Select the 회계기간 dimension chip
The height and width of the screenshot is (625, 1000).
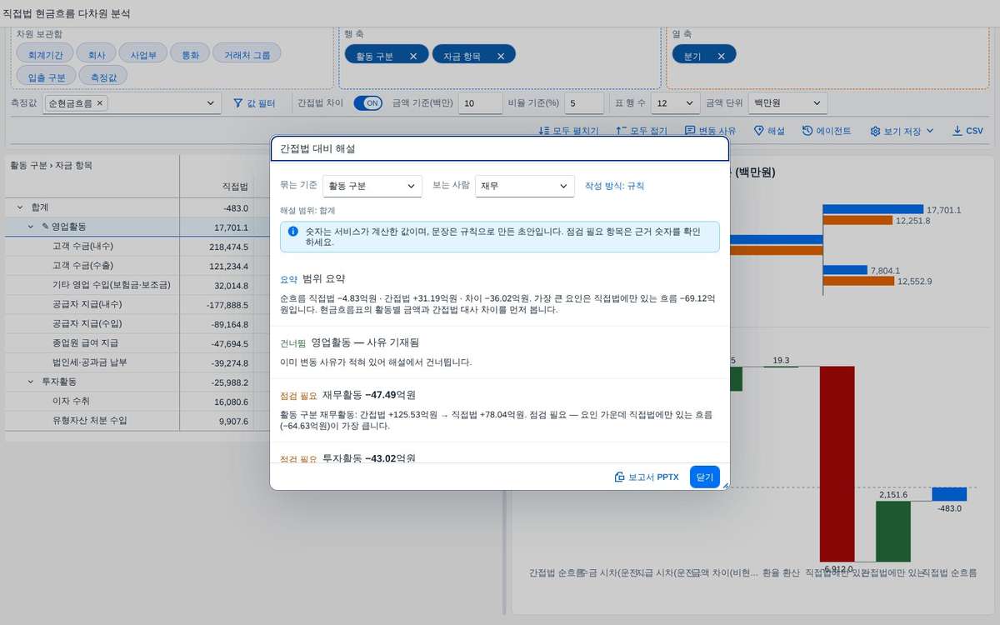[x=45, y=53]
